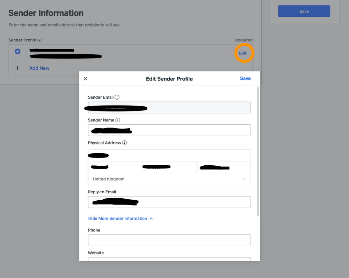Select the sender profile radio button
This screenshot has height=278, width=349.
17,52
